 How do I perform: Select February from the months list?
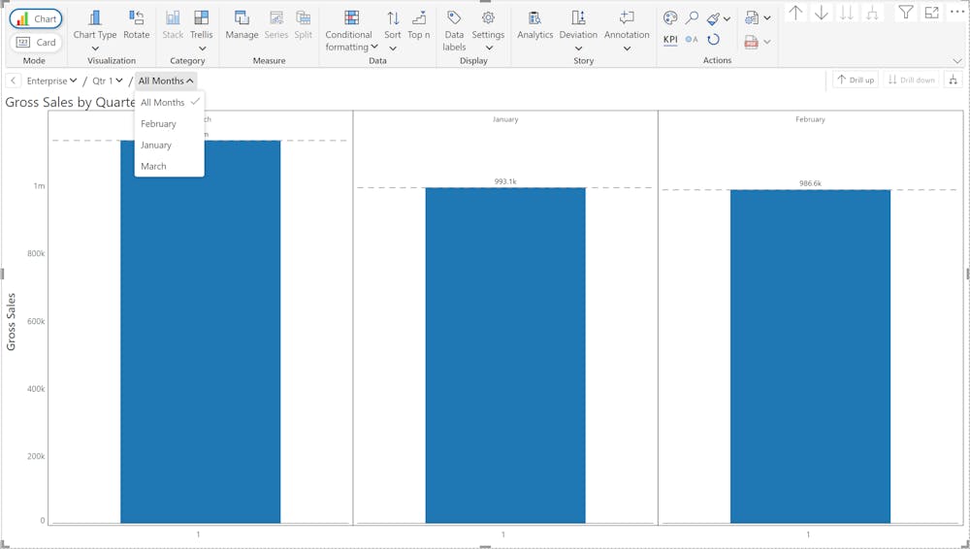click(x=158, y=124)
